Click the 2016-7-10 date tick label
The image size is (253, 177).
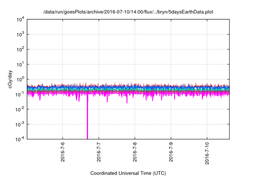pos(207,153)
